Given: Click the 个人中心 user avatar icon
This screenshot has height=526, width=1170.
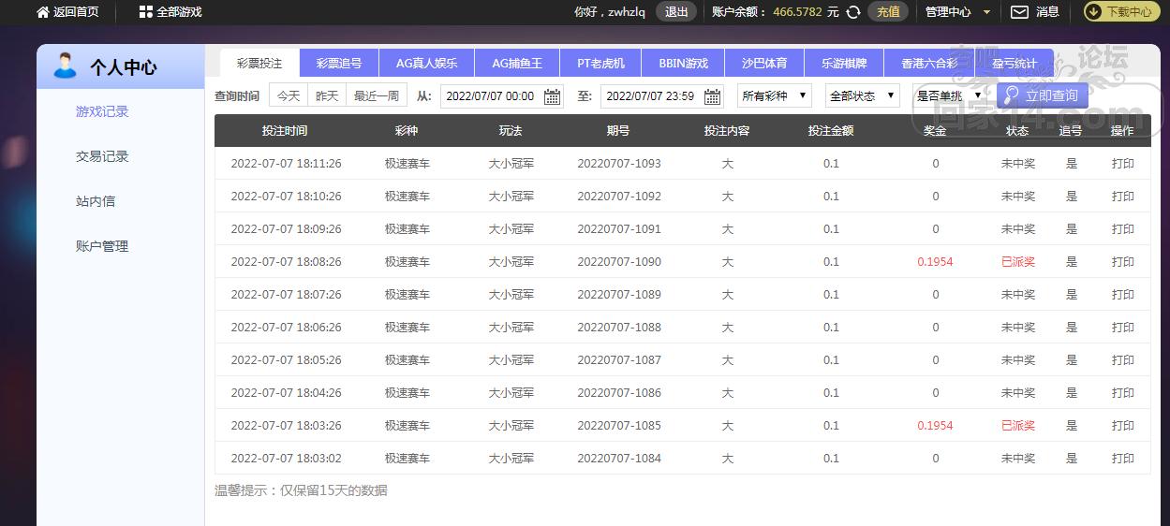Looking at the screenshot, I should point(65,66).
